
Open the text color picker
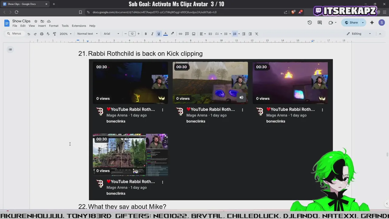165,34
